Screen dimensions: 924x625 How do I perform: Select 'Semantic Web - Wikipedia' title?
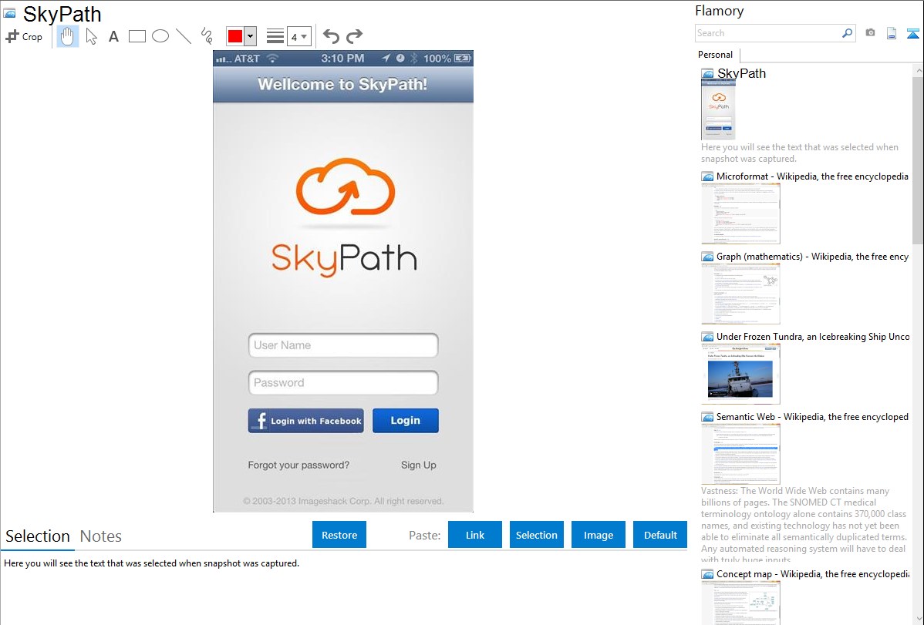(x=812, y=416)
